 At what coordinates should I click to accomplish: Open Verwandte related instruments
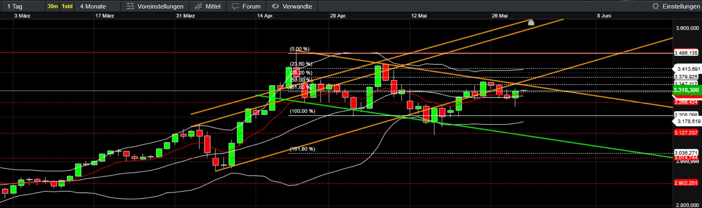tap(292, 6)
